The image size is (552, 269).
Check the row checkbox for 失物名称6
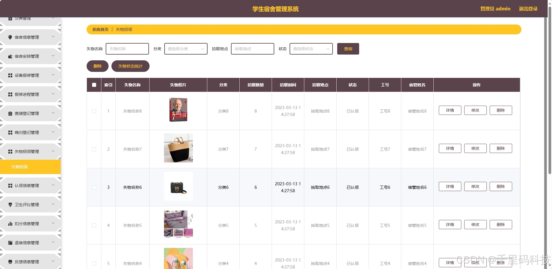[94, 187]
